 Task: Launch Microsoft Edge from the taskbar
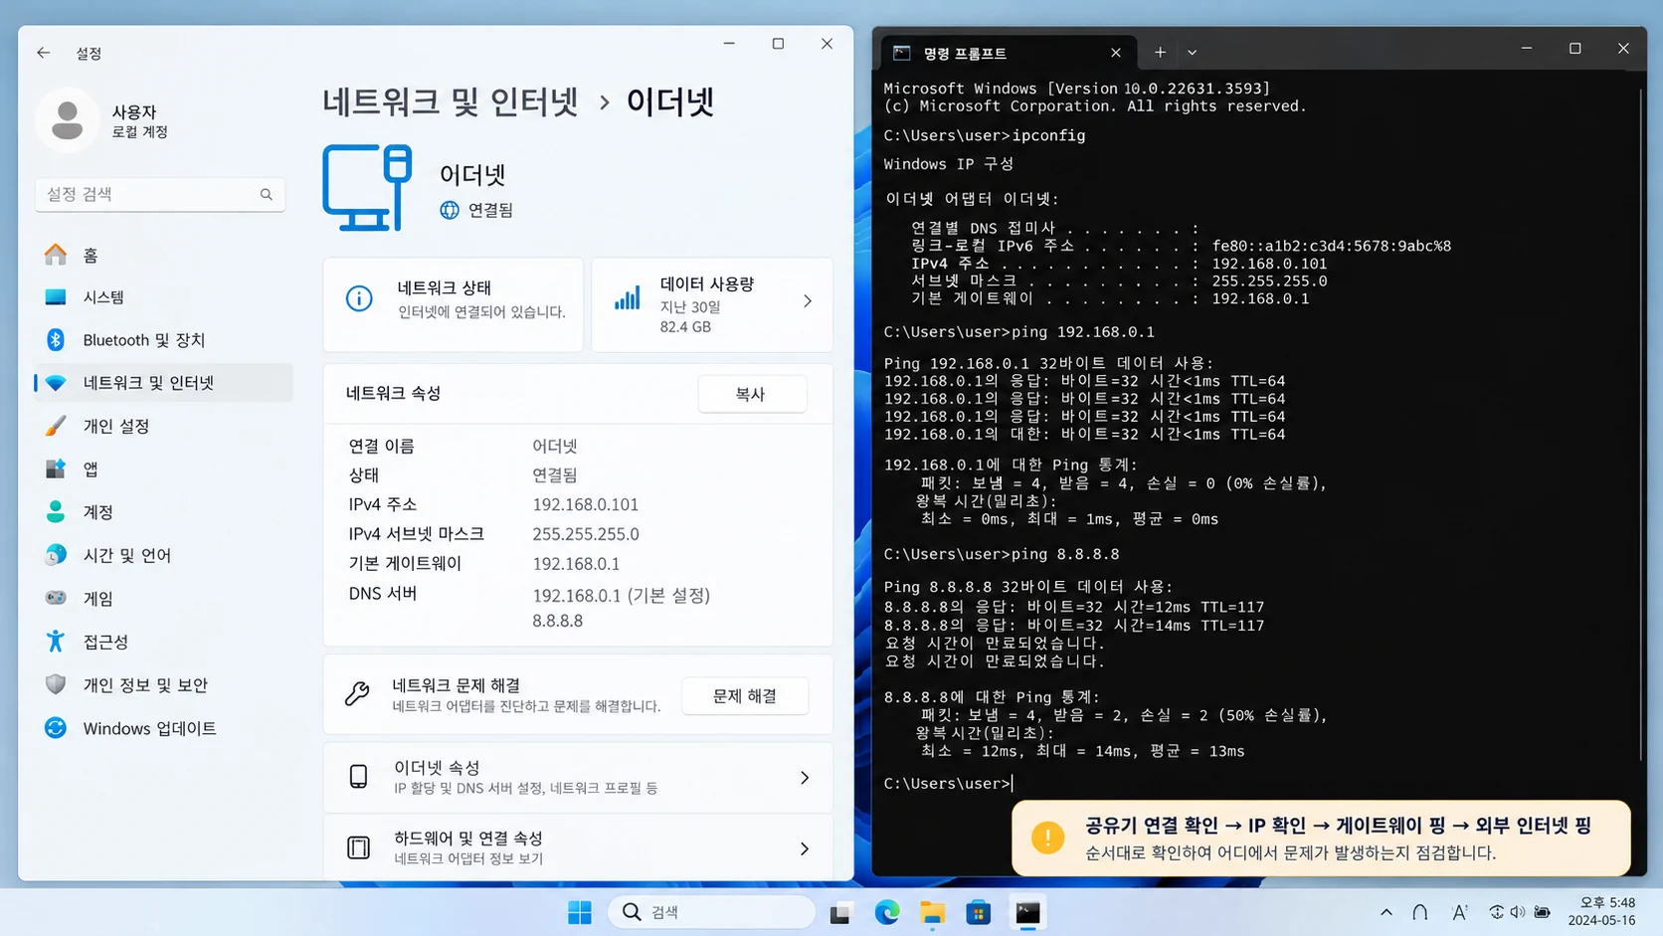coord(886,912)
